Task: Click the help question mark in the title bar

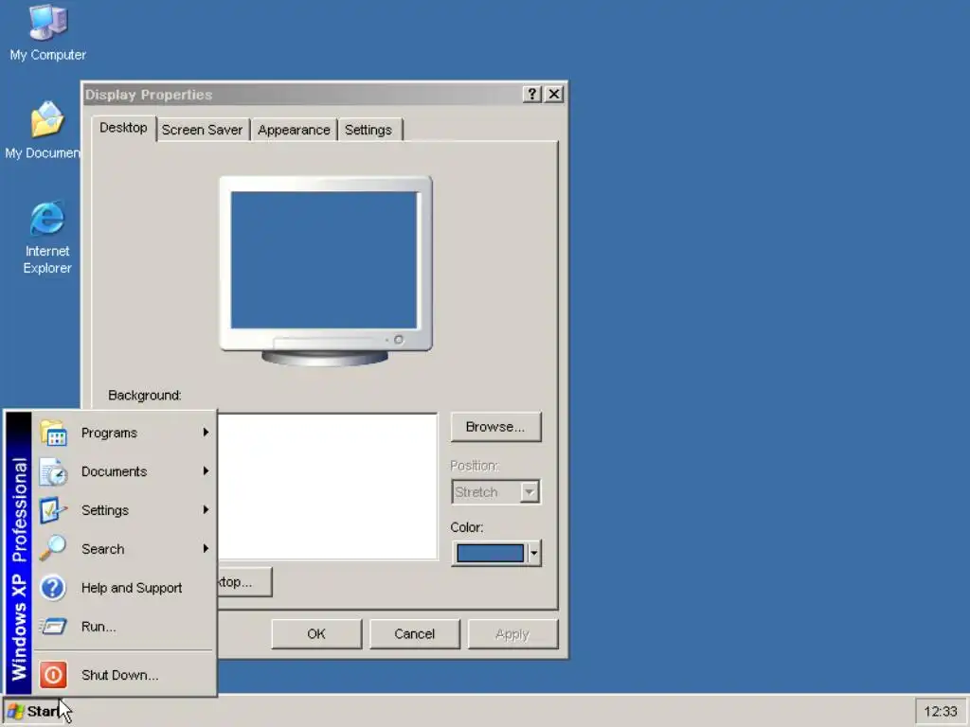Action: pos(531,94)
